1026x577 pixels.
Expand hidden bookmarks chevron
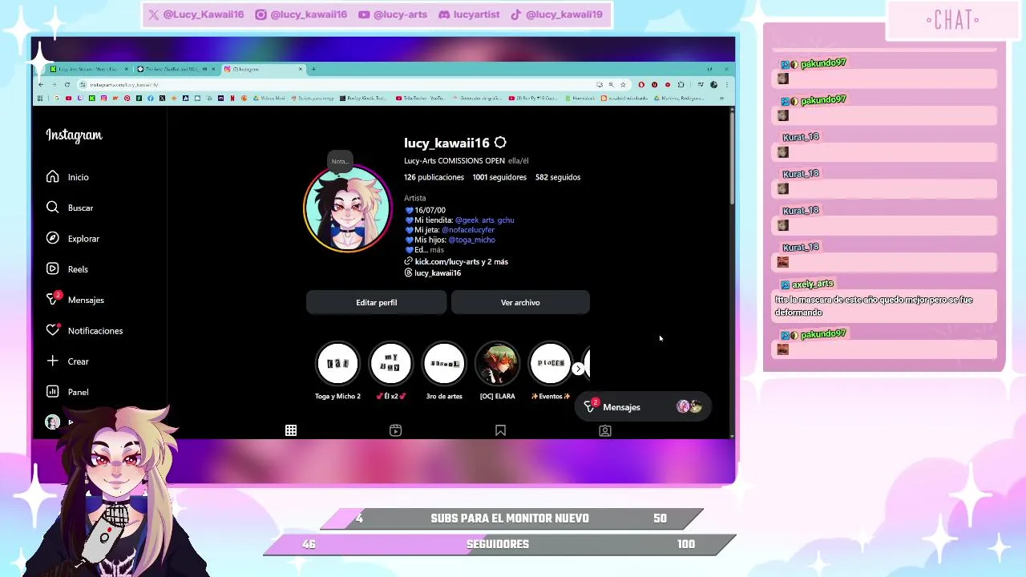721,98
